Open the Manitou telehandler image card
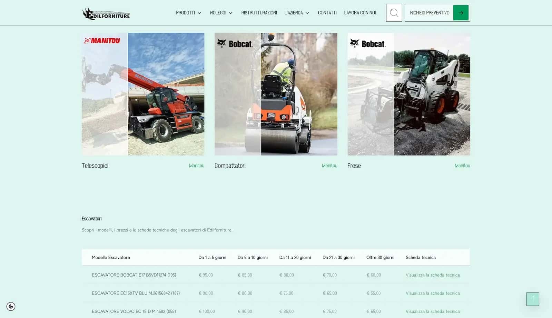Viewport: 552px width, 318px height. 143,94
